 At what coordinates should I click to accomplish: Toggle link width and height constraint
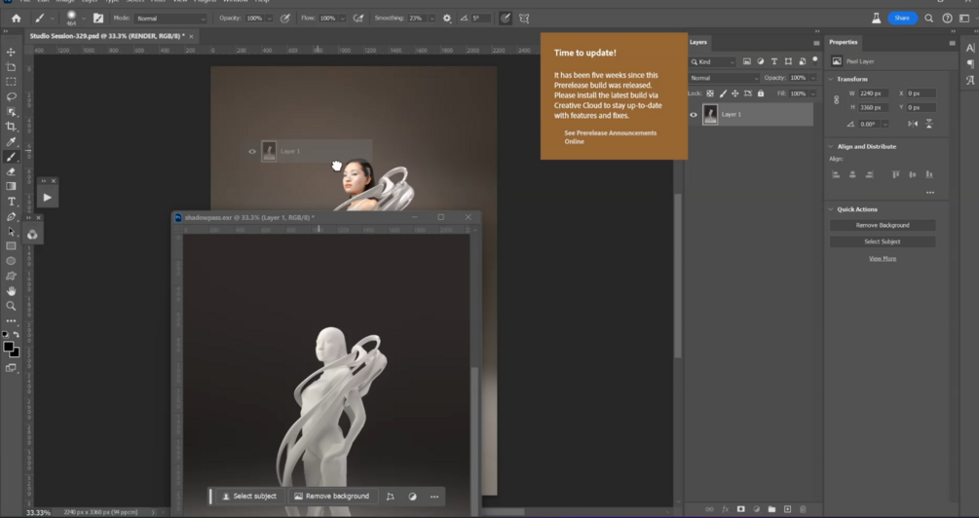(837, 99)
